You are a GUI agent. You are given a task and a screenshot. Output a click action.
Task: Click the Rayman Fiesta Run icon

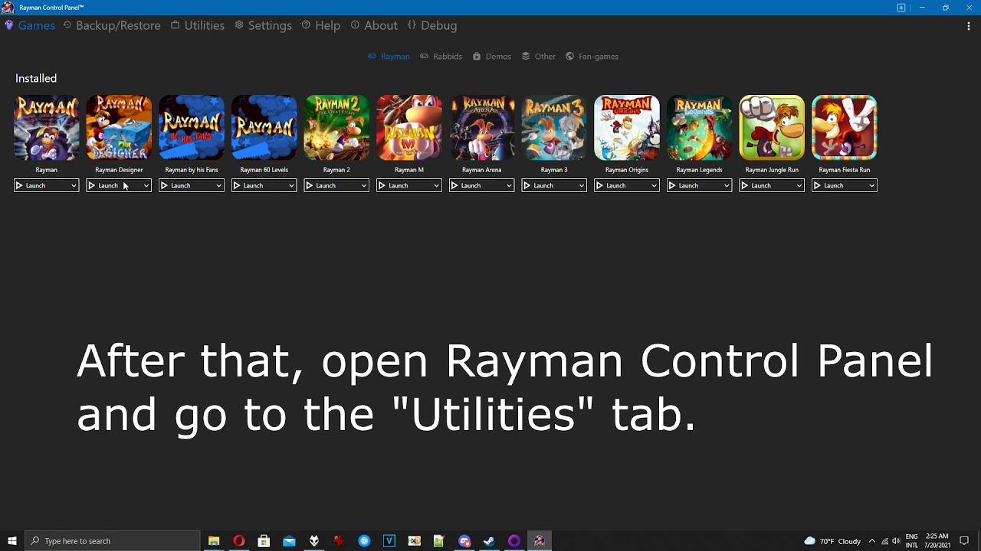click(x=845, y=128)
